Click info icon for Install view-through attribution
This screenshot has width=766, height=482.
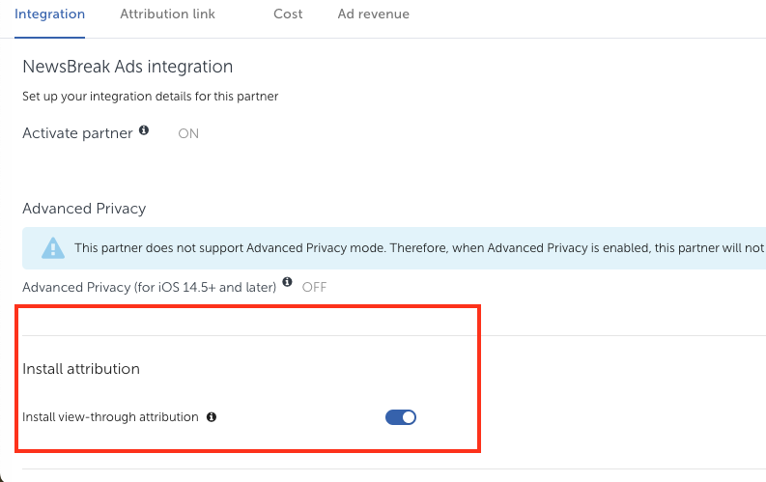(212, 417)
